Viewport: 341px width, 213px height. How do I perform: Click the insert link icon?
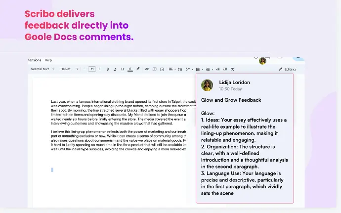click(147, 69)
